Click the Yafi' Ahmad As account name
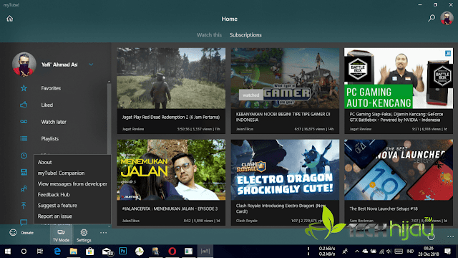Image resolution: width=458 pixels, height=258 pixels. (x=59, y=64)
